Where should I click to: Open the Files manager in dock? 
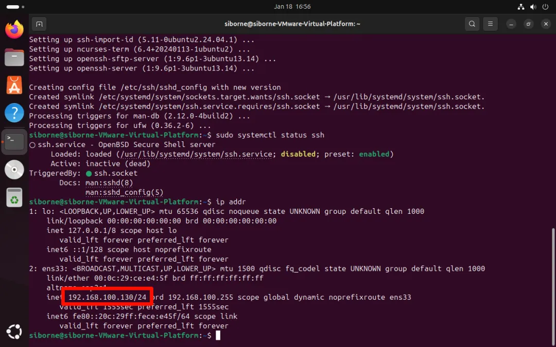pos(14,58)
